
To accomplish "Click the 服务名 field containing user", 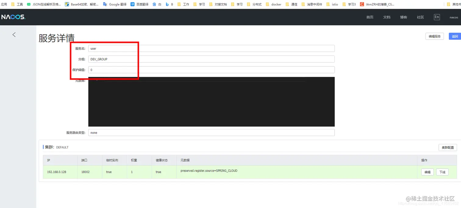I will coord(211,48).
